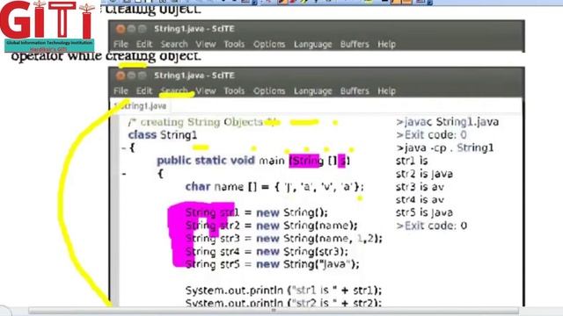Close the rear SciTE window
The width and height of the screenshot is (563, 316).
click(121, 29)
